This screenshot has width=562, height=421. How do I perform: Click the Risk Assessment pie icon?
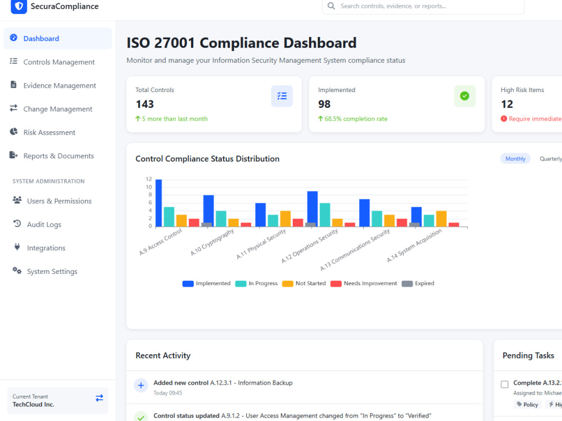(x=13, y=132)
